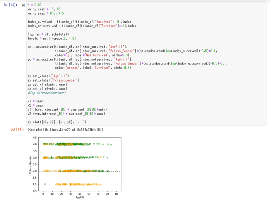The image size is (270, 202).
Task: Click the Out[14] prompt label
Action: [17, 129]
